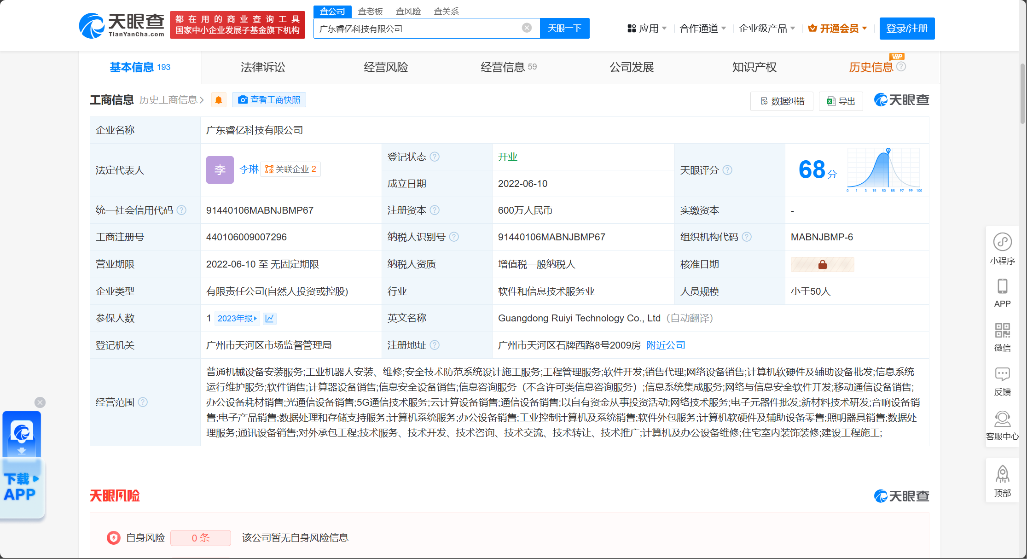Clear the search box with the X icon
Image resolution: width=1027 pixels, height=559 pixels.
(527, 28)
